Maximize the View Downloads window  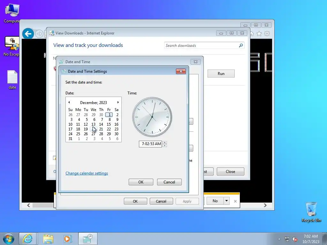(232, 33)
